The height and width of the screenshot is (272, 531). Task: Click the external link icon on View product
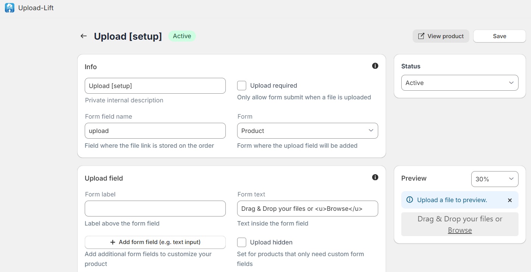point(421,36)
